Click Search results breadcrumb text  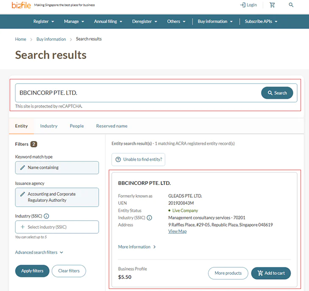(x=89, y=39)
